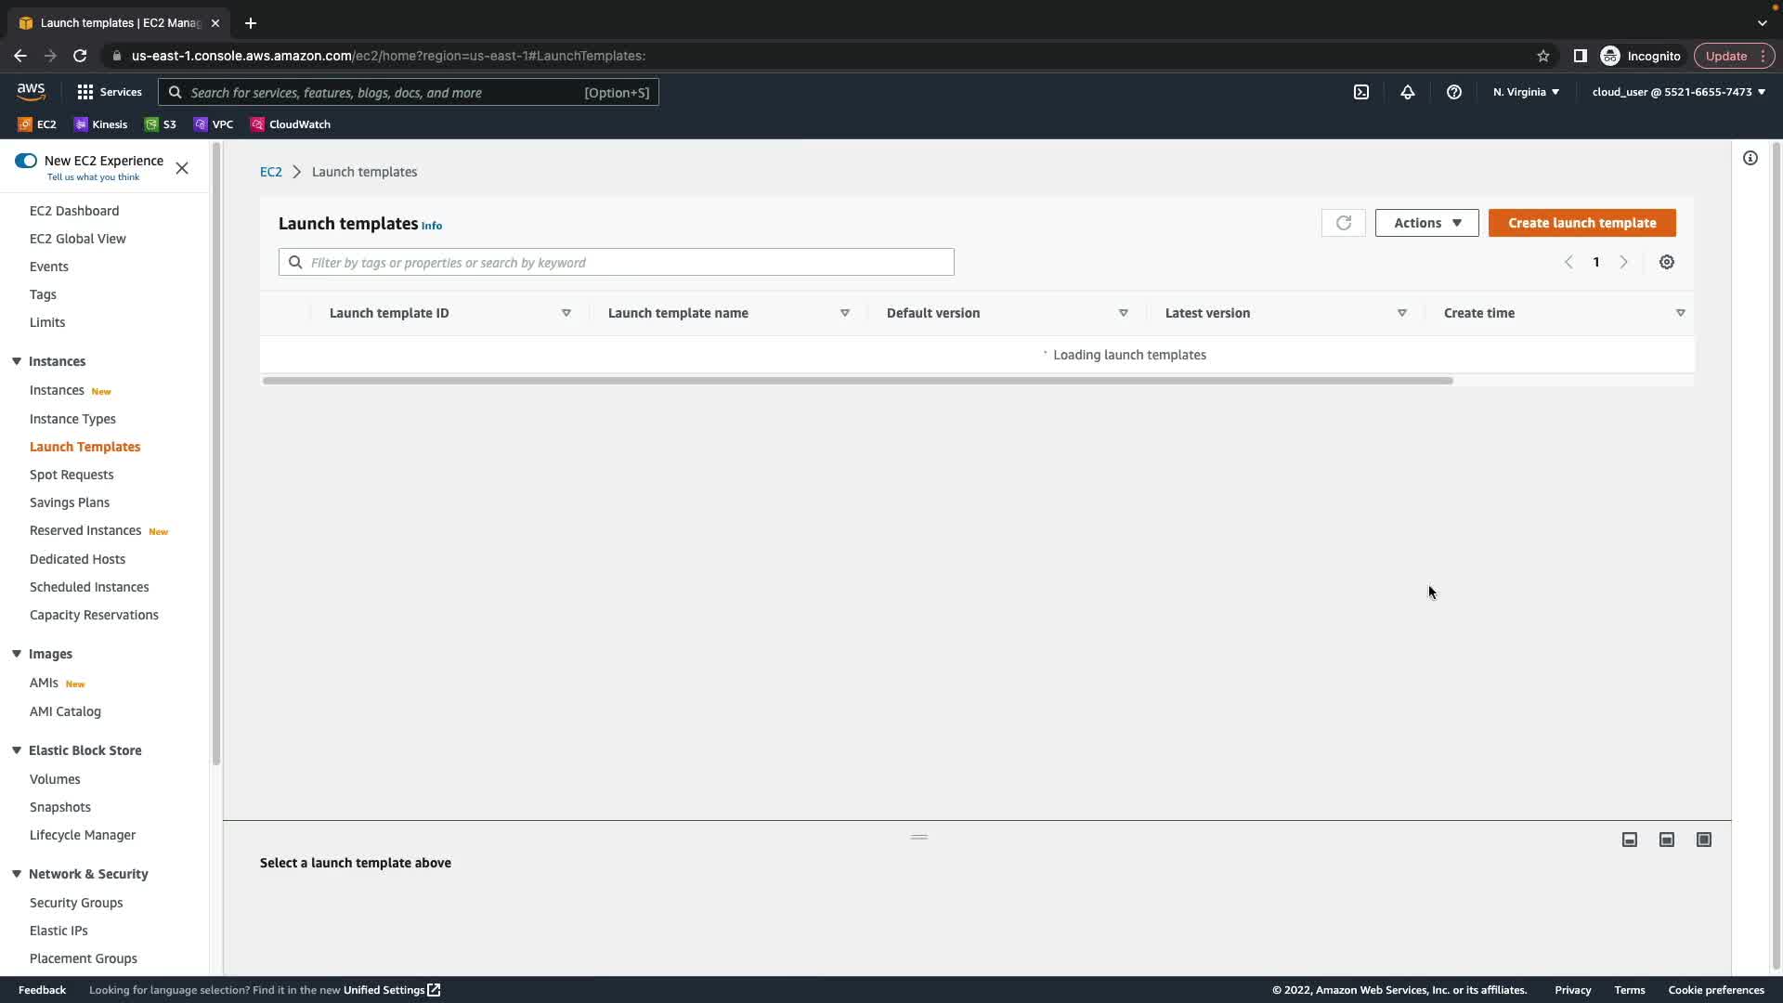Open AWS CloudShell terminal icon
The image size is (1783, 1003).
click(1360, 92)
